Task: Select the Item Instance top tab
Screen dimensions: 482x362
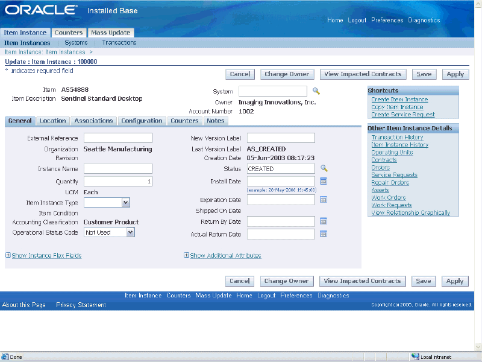Action: coord(25,33)
